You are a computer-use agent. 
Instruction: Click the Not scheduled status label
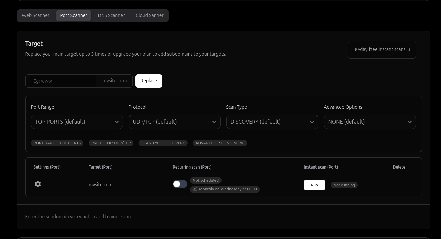pos(205,180)
